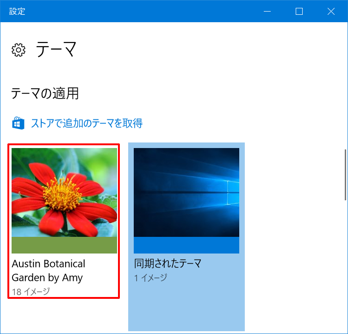
Task: Click the vertical scrollbar thumb
Action: (345, 175)
